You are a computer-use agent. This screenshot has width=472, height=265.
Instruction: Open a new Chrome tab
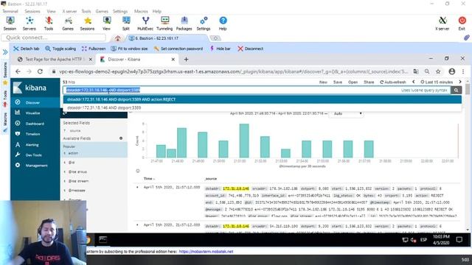point(186,60)
